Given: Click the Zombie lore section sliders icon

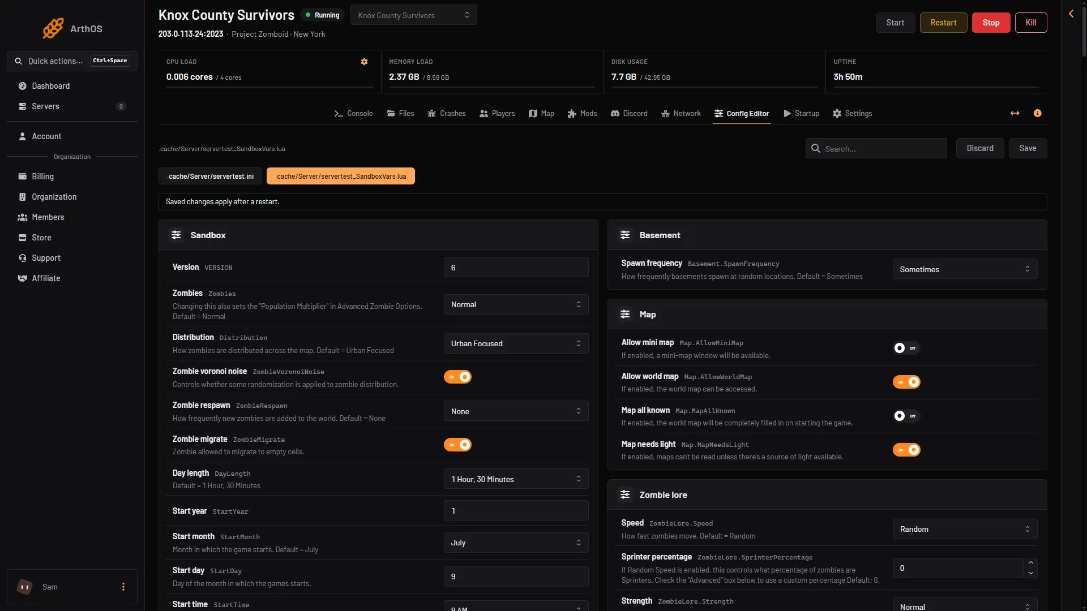Looking at the screenshot, I should [x=625, y=494].
